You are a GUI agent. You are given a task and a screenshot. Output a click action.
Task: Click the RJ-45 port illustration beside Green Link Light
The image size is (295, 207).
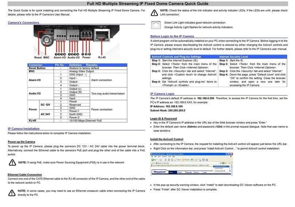156,25
